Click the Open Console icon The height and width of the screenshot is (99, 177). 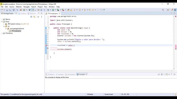coord(166,75)
